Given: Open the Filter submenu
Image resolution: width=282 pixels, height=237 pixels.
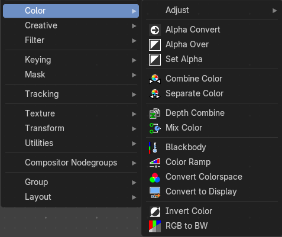Looking at the screenshot, I should click(71, 40).
